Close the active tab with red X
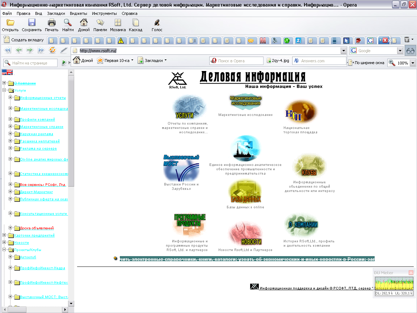 pos(384,40)
